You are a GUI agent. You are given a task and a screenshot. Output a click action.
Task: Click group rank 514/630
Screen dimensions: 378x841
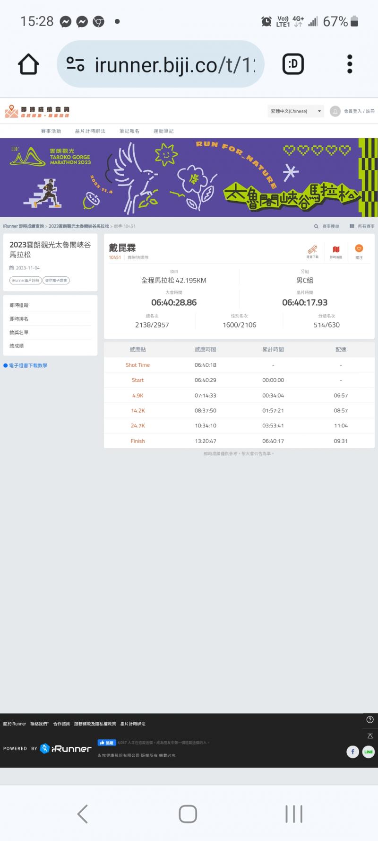tap(326, 325)
